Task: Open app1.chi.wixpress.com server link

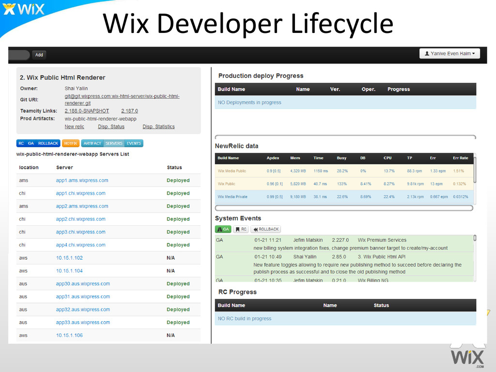Action: (x=81, y=193)
